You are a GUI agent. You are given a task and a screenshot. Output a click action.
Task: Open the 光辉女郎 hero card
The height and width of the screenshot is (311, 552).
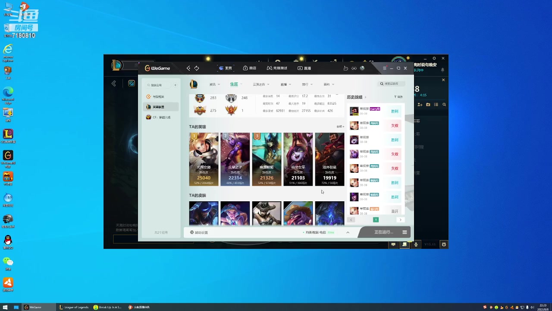click(204, 159)
